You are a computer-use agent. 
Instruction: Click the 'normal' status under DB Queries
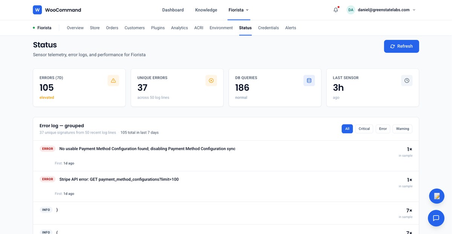[241, 97]
